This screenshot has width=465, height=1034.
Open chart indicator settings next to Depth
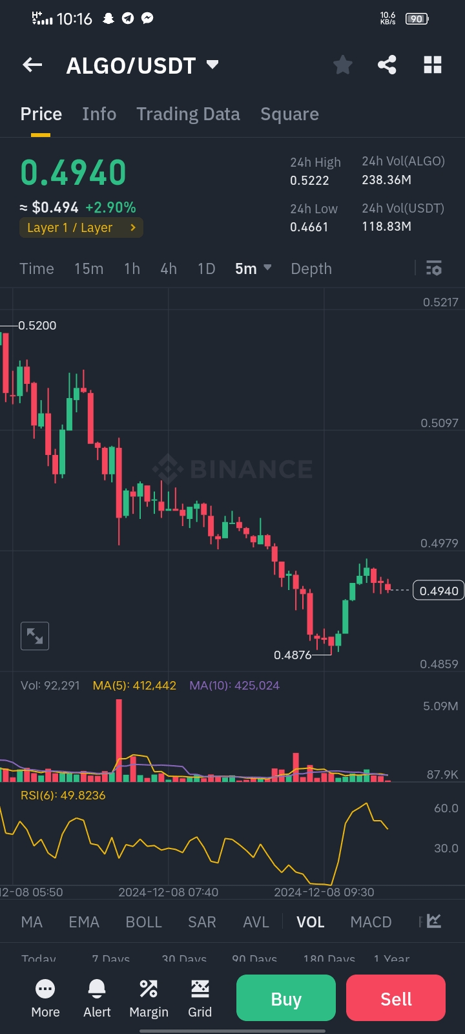433,268
